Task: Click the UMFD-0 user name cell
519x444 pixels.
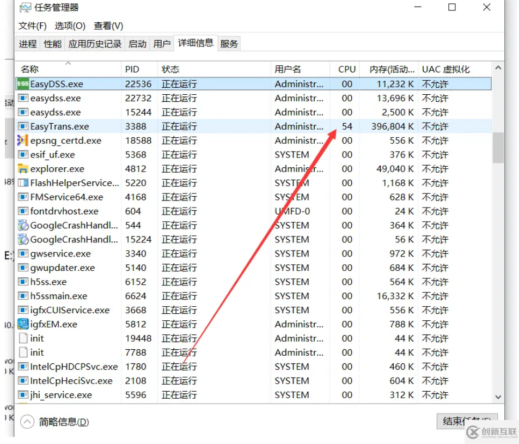Action: pos(292,211)
